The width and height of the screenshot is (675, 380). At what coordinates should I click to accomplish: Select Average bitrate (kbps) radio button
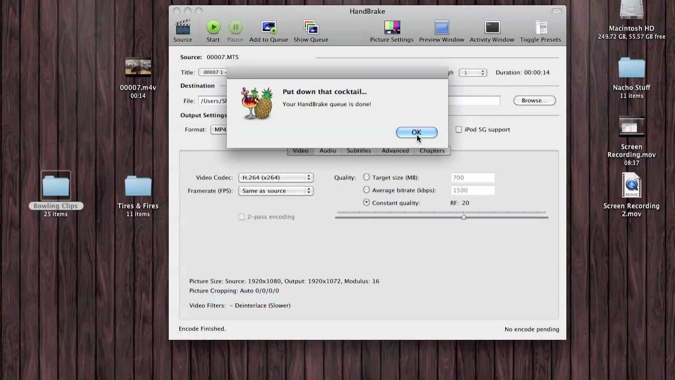[367, 190]
